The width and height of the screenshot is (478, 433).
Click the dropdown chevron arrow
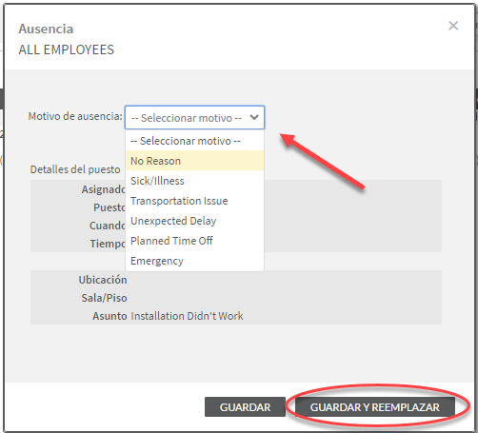click(x=254, y=117)
